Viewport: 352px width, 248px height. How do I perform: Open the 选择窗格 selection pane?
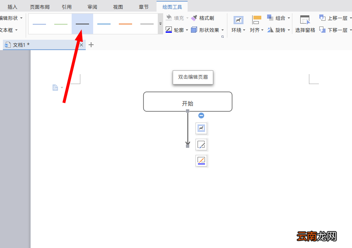tap(305, 24)
